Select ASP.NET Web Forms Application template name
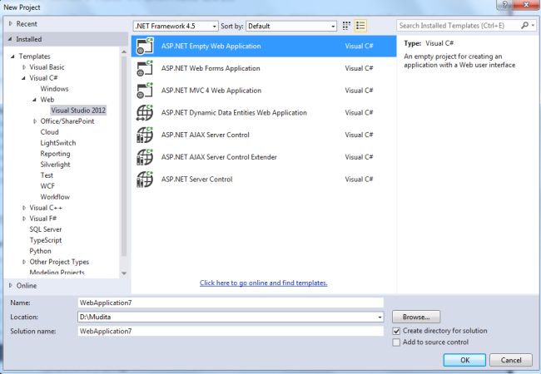The width and height of the screenshot is (541, 374). pos(211,68)
